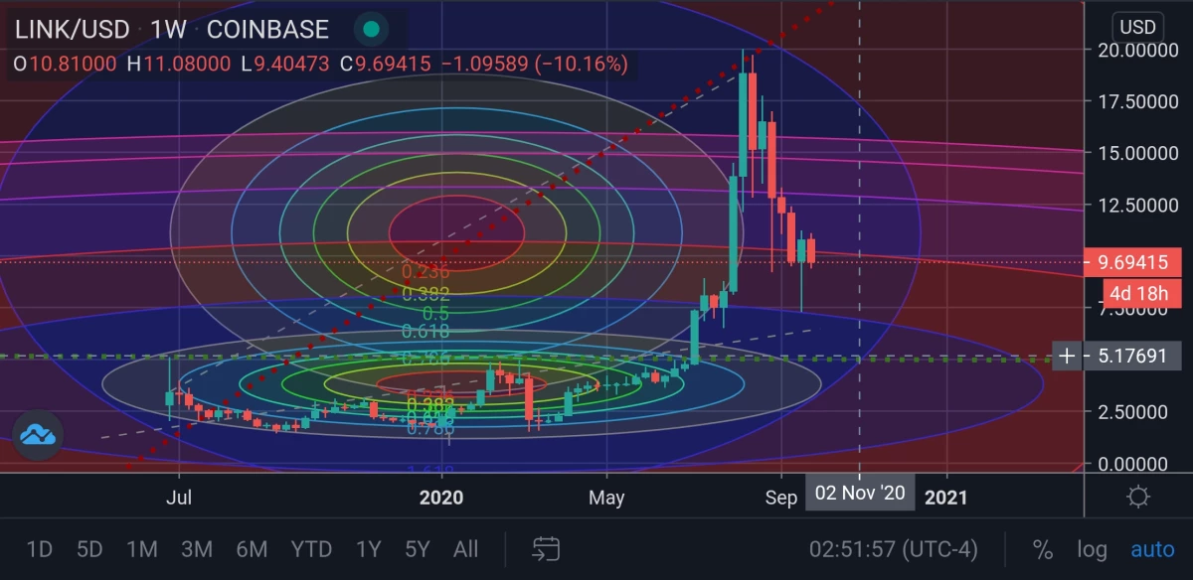Open the LINK/USD symbol search
This screenshot has width=1193, height=580.
point(72,29)
